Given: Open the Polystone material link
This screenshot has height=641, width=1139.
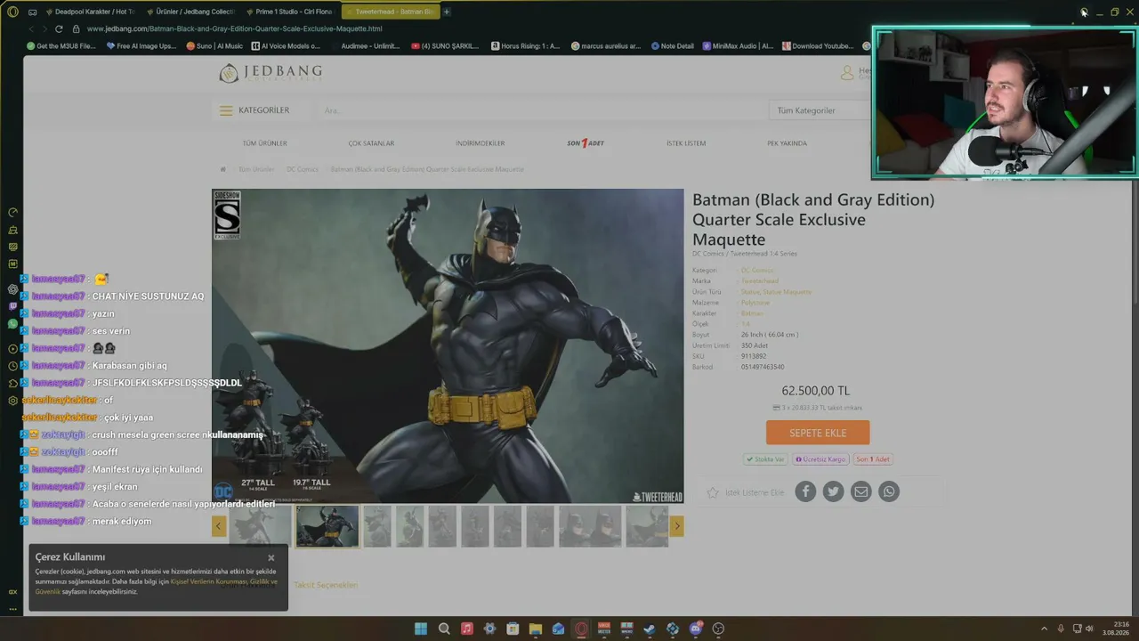Looking at the screenshot, I should (755, 303).
